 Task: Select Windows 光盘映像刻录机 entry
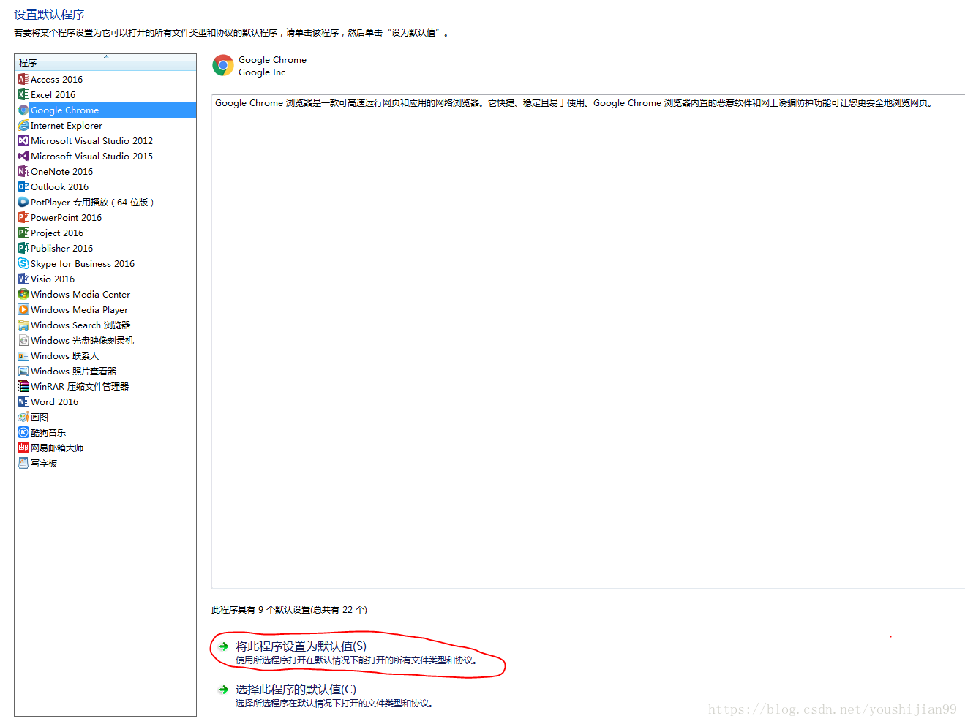(x=82, y=340)
